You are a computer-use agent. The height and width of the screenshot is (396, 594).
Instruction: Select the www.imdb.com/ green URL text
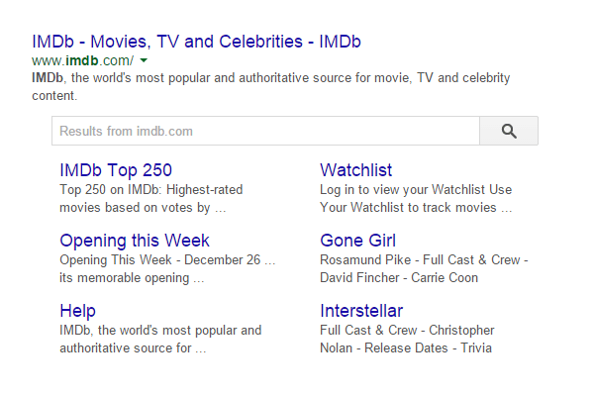coord(82,60)
